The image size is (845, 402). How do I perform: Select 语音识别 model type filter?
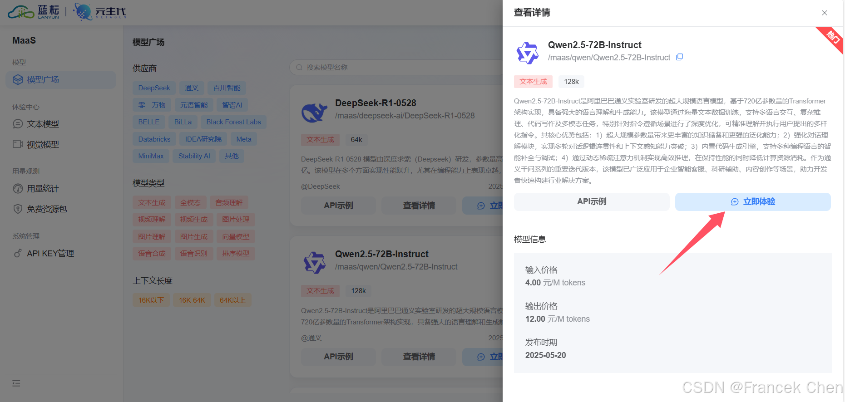[x=193, y=254]
